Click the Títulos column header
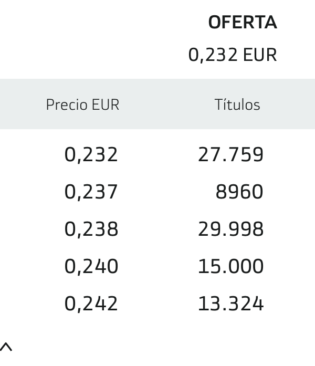The width and height of the screenshot is (315, 366). coord(237,104)
